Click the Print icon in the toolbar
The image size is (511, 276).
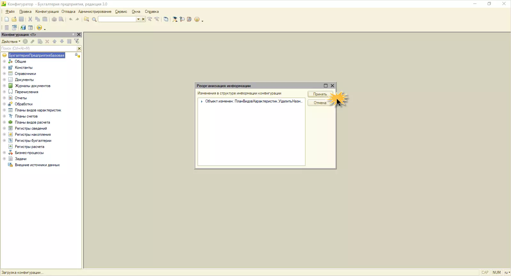tap(54, 19)
